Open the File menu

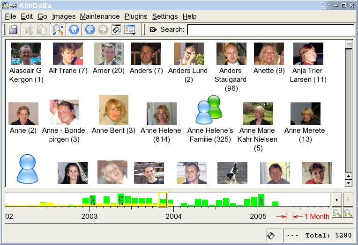pos(10,16)
